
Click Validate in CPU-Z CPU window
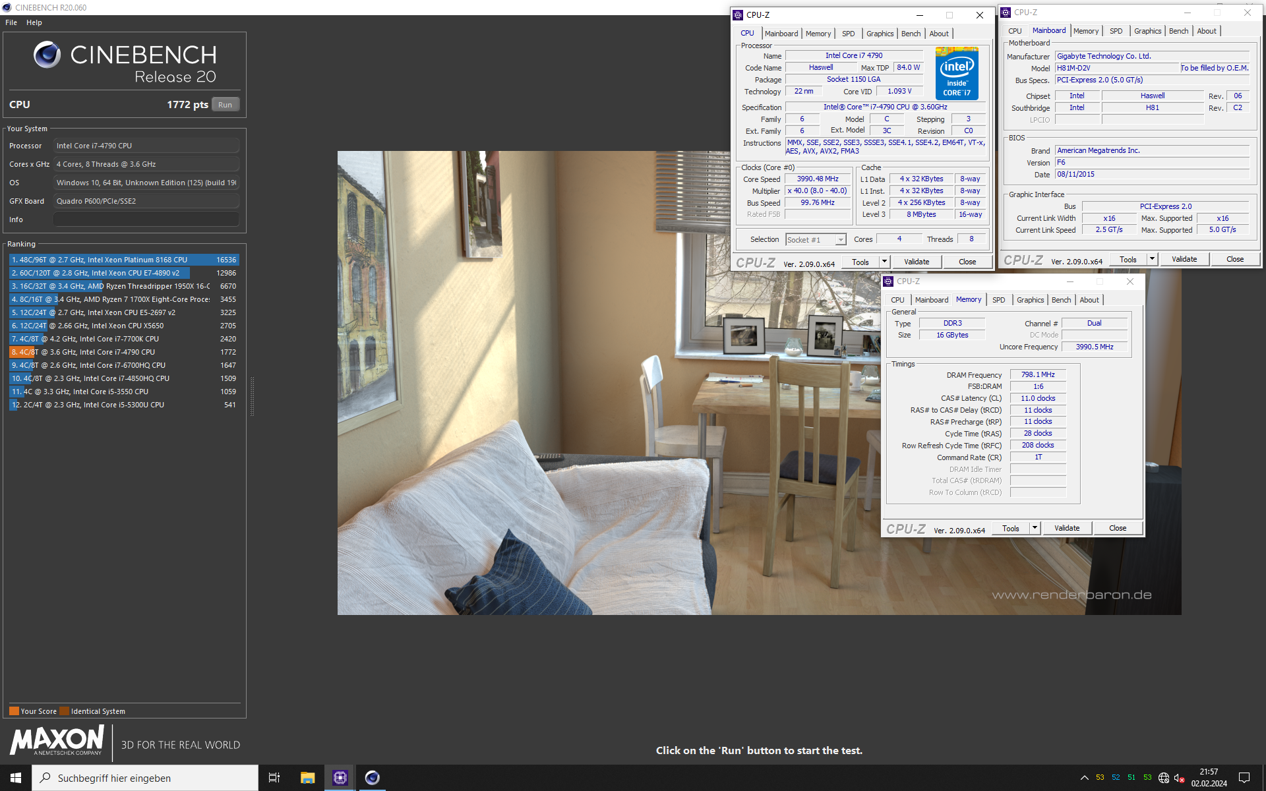coord(917,262)
